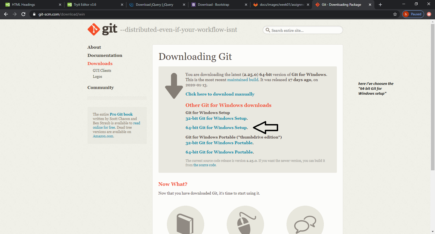Screen dimensions: 435x234
Task: Open the Pro Git book link
Action: (x=121, y=114)
